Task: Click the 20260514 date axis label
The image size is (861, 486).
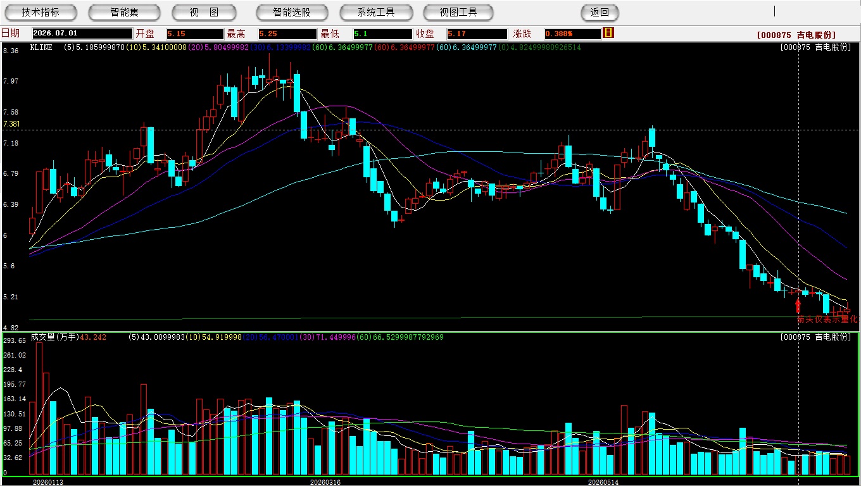Action: (603, 482)
